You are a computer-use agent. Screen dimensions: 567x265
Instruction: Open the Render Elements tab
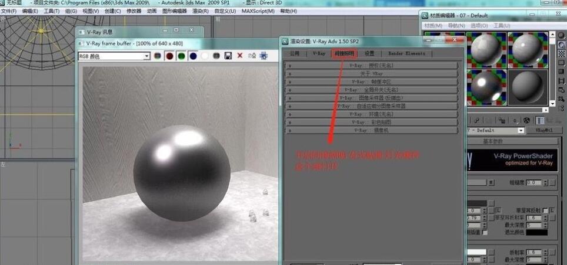[407, 53]
